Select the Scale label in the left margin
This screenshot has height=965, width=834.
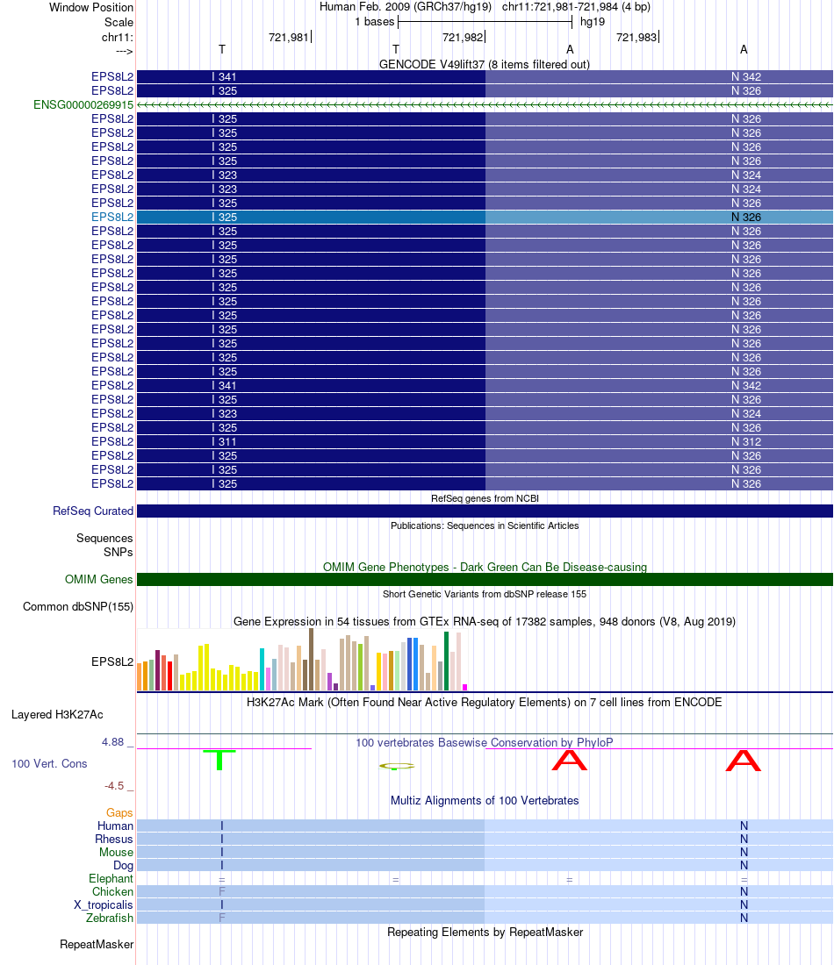click(x=119, y=22)
